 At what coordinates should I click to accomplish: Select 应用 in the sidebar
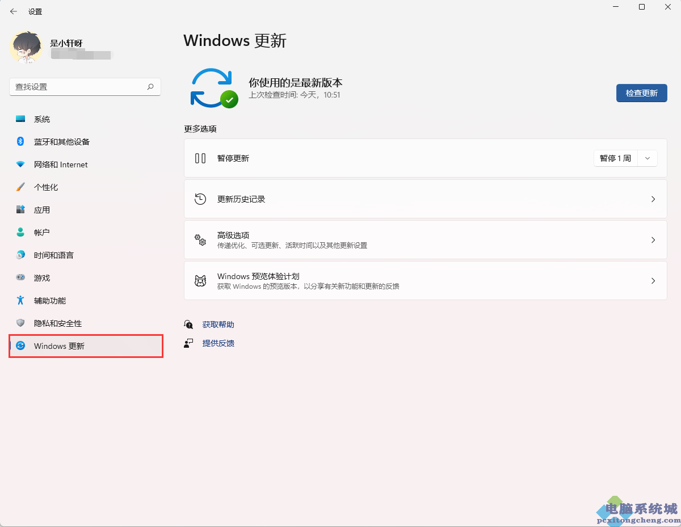click(x=85, y=210)
